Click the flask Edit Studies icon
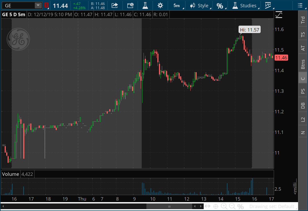Image resolution: width=308 pixels, height=211 pixels. [145, 5]
